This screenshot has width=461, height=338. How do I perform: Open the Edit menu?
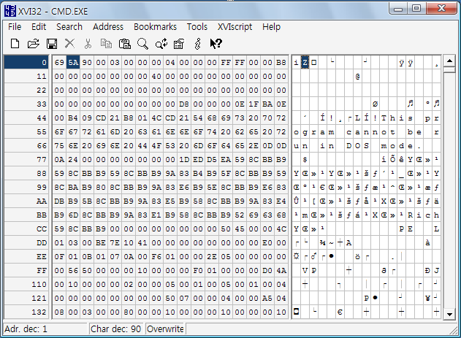39,27
